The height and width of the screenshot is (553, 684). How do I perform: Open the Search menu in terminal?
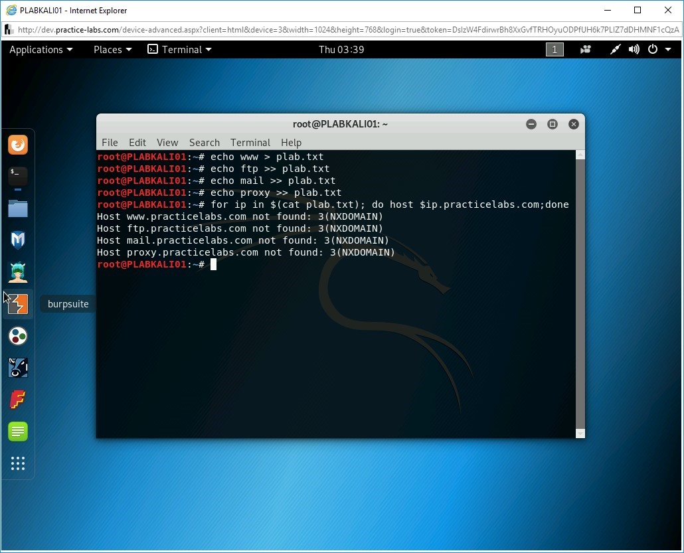[204, 143]
